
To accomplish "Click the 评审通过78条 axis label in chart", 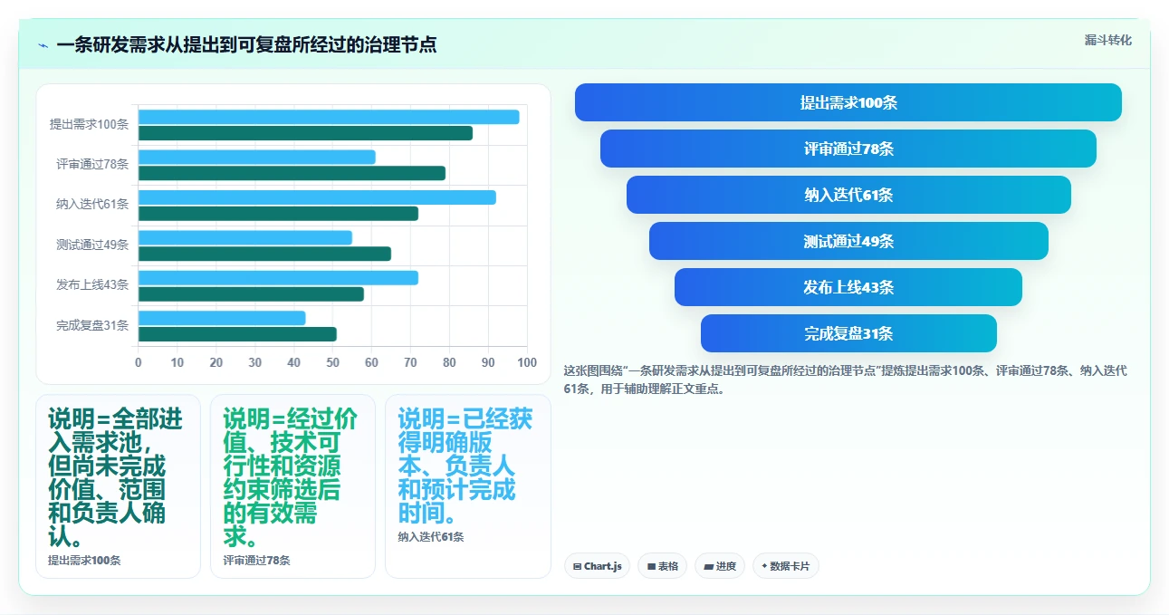I will coord(92,165).
